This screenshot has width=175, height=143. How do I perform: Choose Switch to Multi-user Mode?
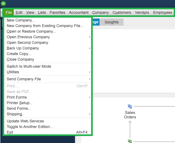click(48, 66)
